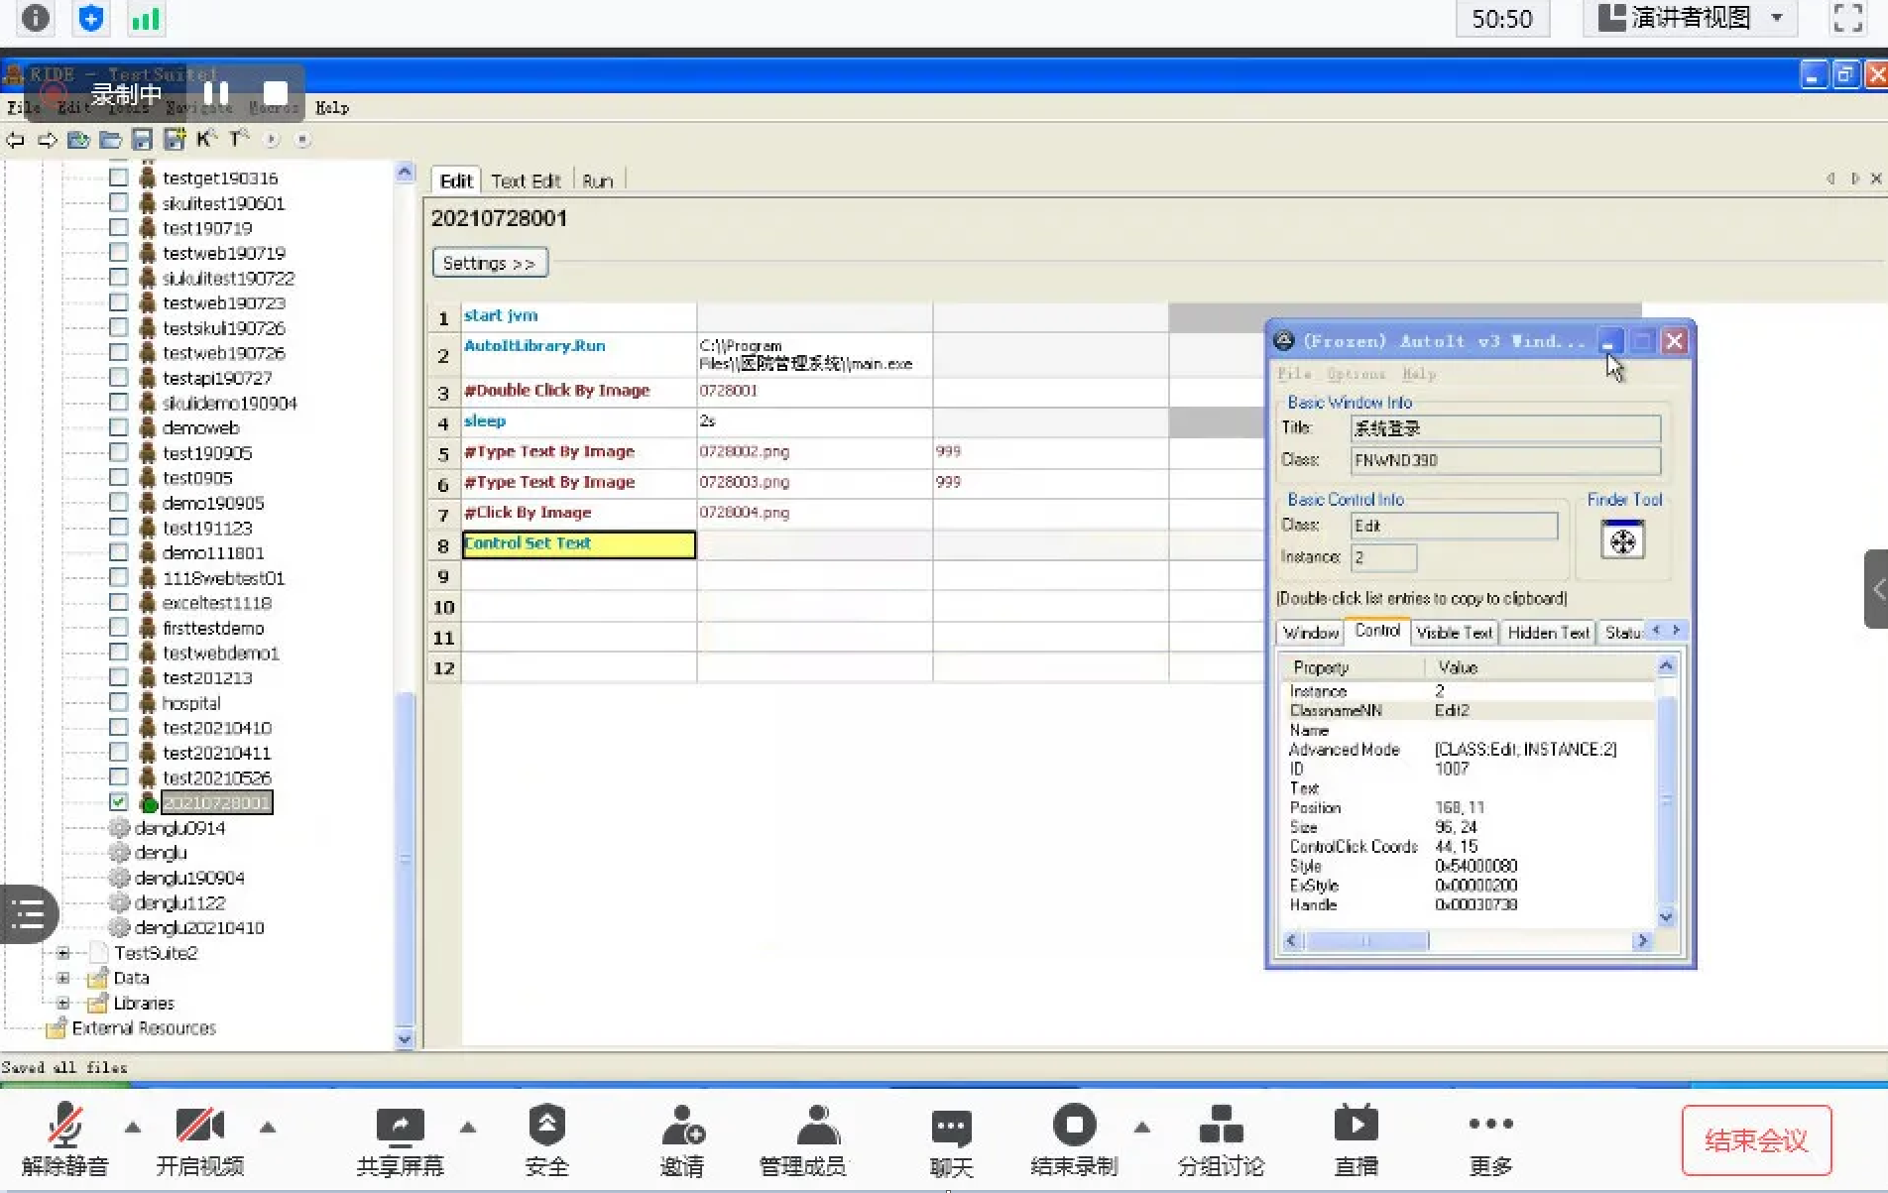Click the green network signal bars icon
This screenshot has height=1193, width=1888.
click(x=146, y=18)
